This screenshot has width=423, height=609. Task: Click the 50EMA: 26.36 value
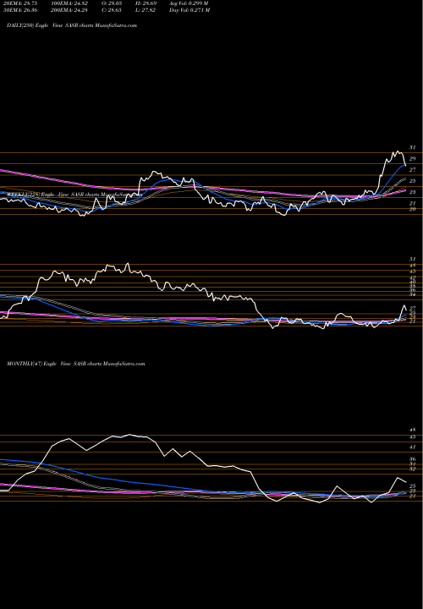pos(19,10)
